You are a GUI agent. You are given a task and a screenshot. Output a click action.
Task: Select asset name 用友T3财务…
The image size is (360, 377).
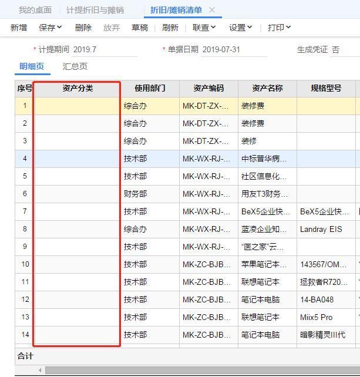(x=264, y=194)
